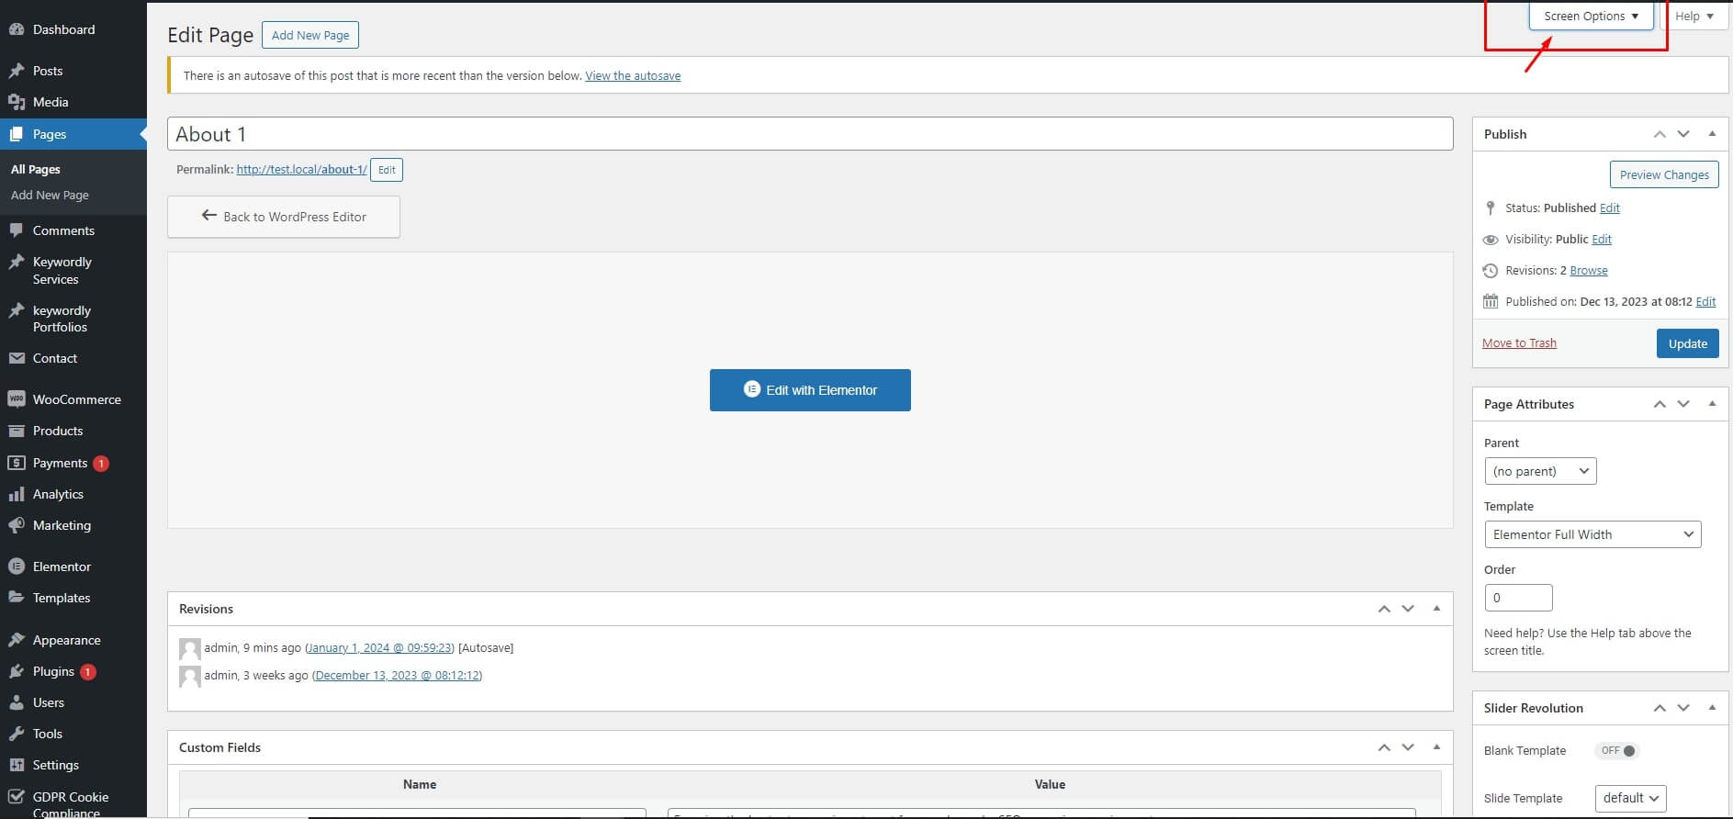Viewport: 1733px width, 819px height.
Task: Click the Edit with Elementor button
Action: click(810, 390)
